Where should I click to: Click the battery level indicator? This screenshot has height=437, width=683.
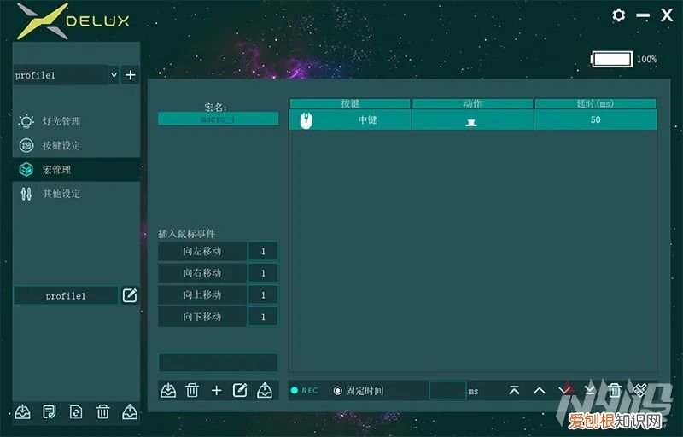point(611,59)
